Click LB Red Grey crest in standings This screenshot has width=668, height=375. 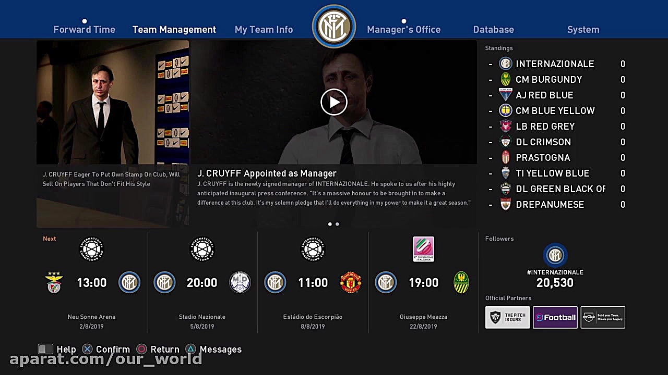click(x=505, y=127)
